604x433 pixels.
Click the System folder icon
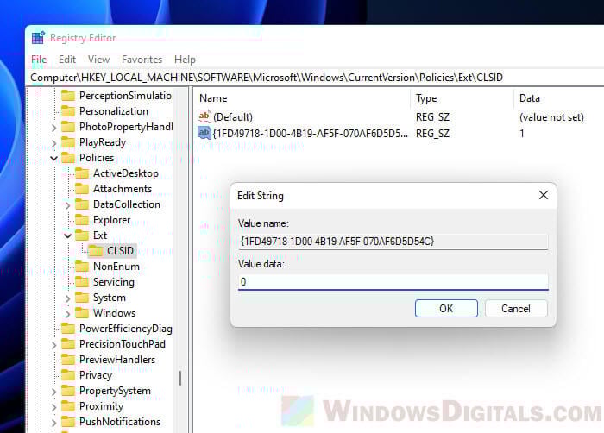pos(82,298)
